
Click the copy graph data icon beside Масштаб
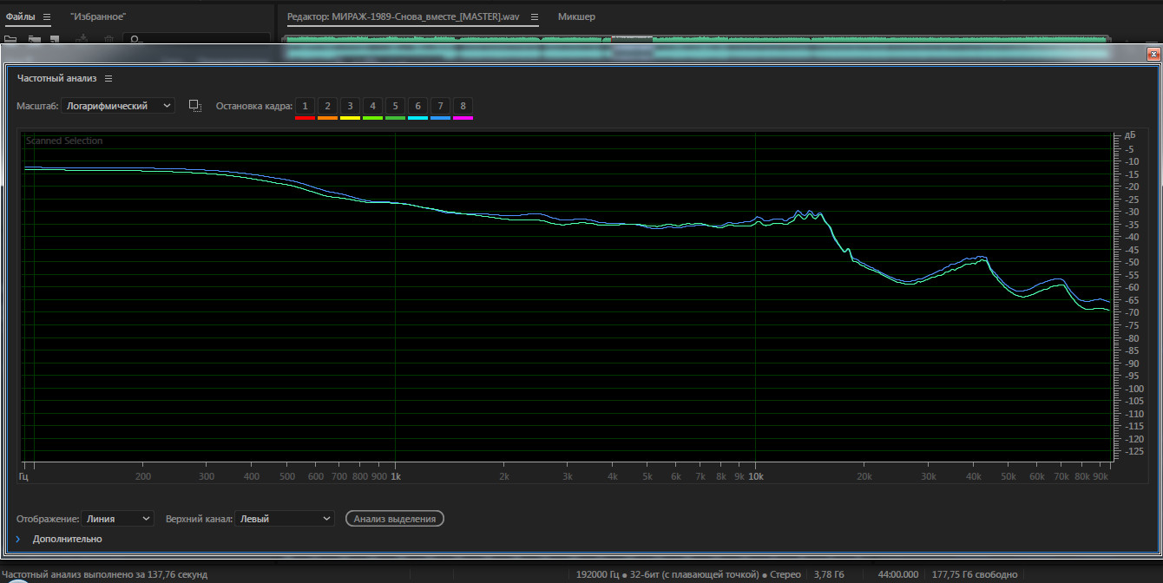click(195, 106)
